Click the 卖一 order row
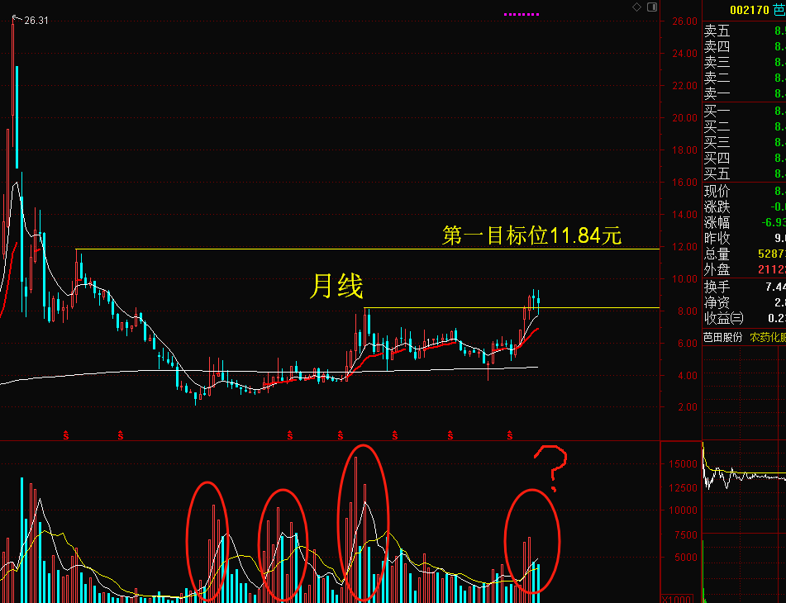The height and width of the screenshot is (603, 786). point(744,93)
